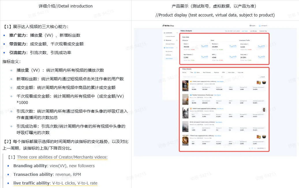Screen dimensions: 299x188
Task: Click the noodle product thumbnail on the fifth video
Action: point(259,137)
